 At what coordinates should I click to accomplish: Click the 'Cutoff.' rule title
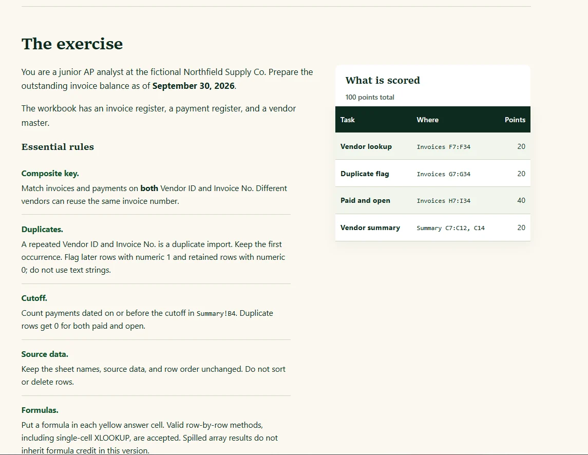click(34, 298)
